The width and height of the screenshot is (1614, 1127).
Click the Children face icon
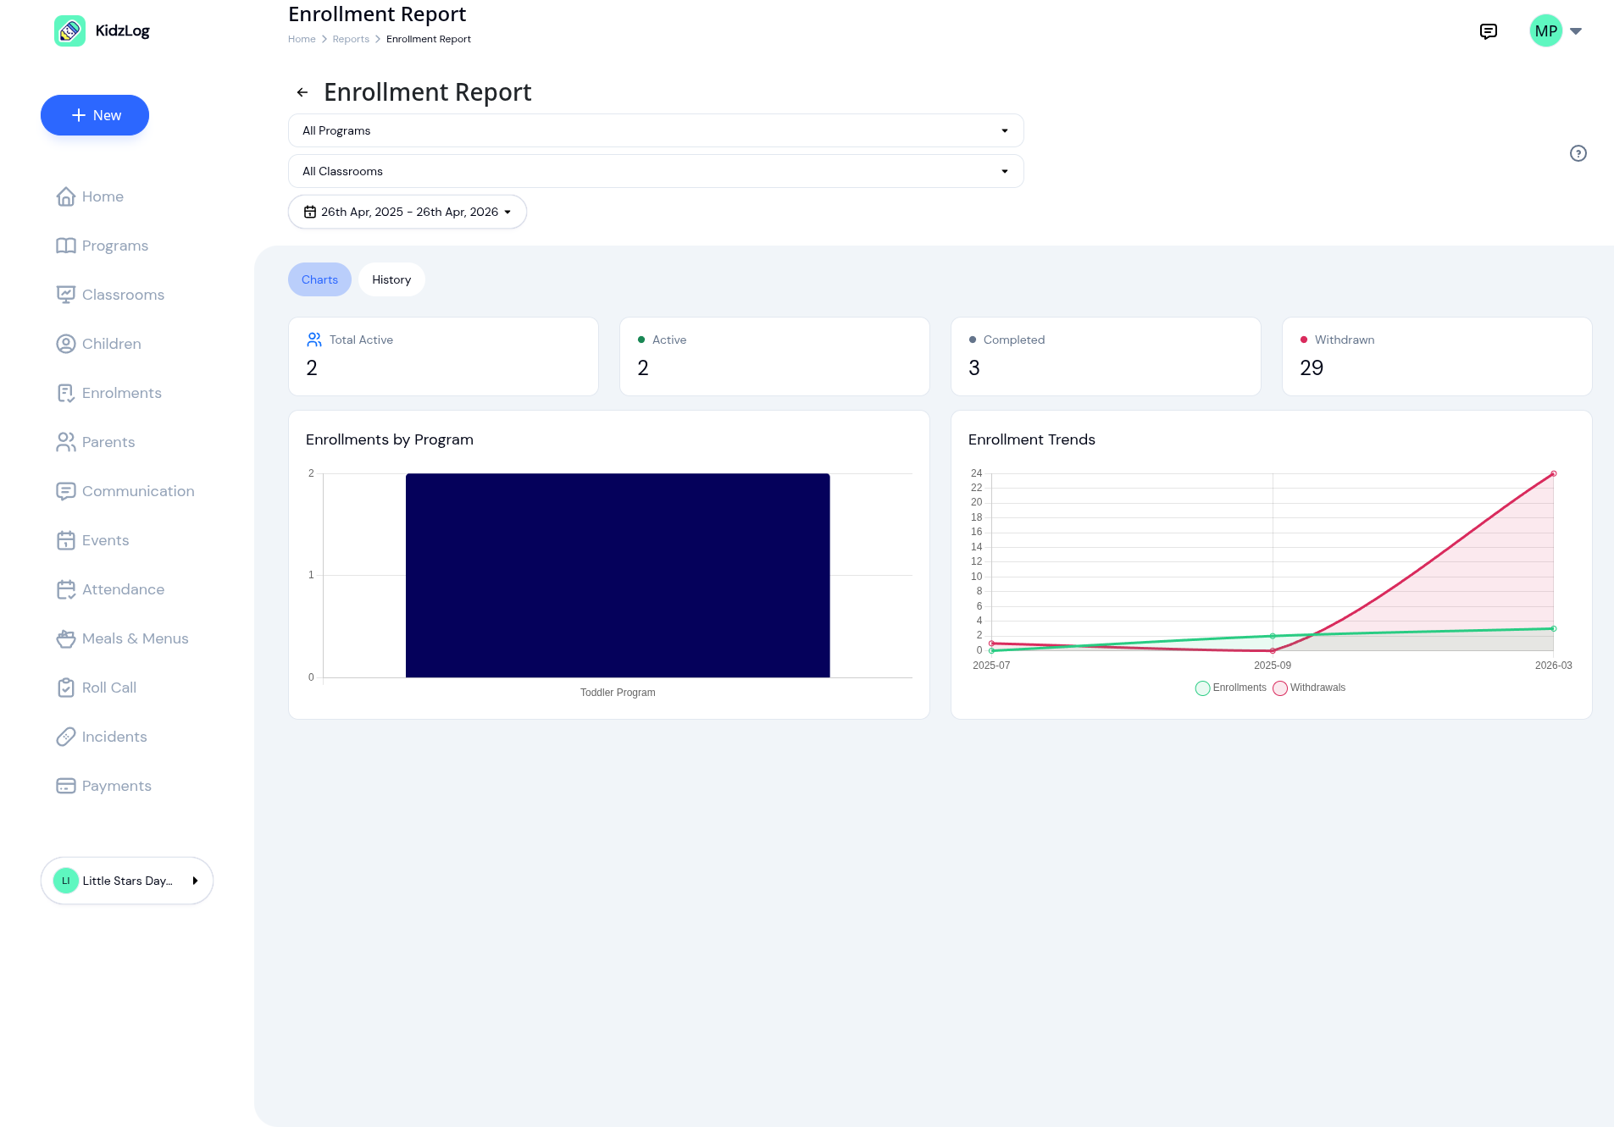coord(66,344)
